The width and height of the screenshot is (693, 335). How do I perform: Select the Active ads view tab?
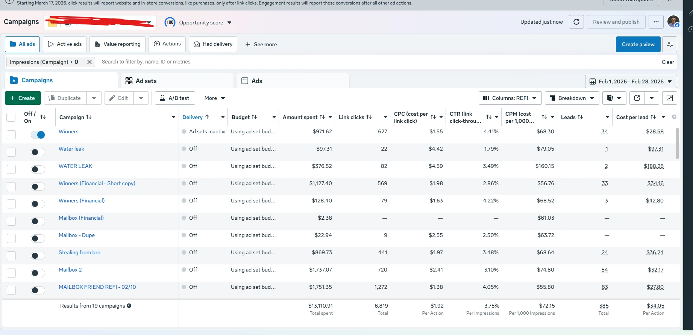[x=65, y=44]
